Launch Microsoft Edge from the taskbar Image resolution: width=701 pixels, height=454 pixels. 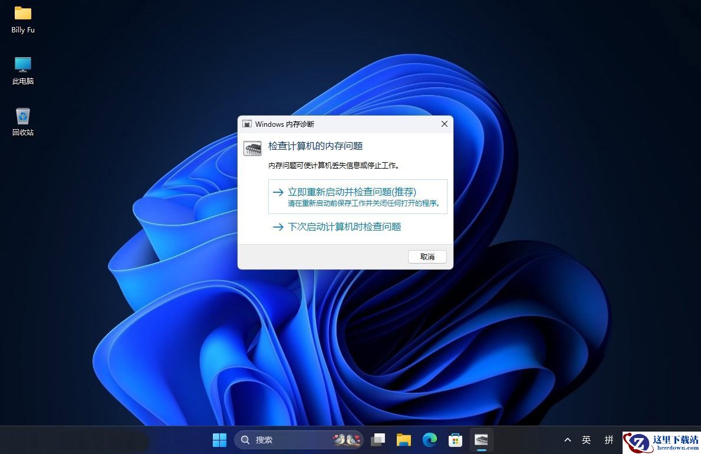point(430,440)
